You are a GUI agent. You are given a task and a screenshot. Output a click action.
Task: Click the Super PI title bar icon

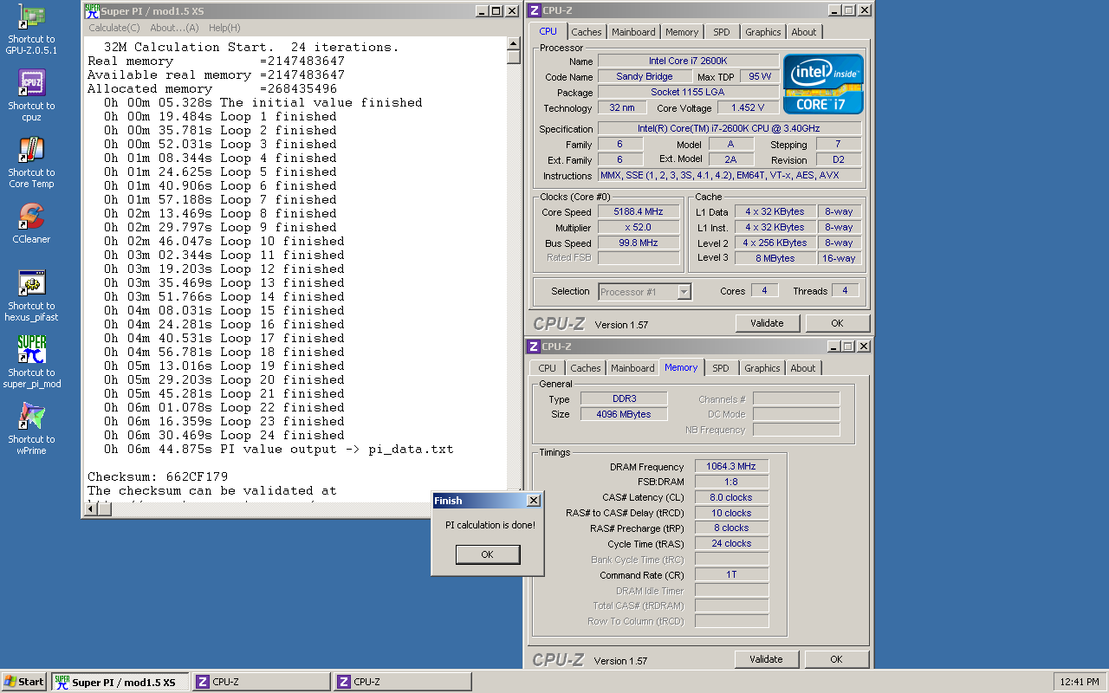point(91,11)
